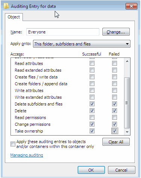The image size is (141, 178).
Task: Click the Access list scrollbar thumb
Action: (127, 103)
